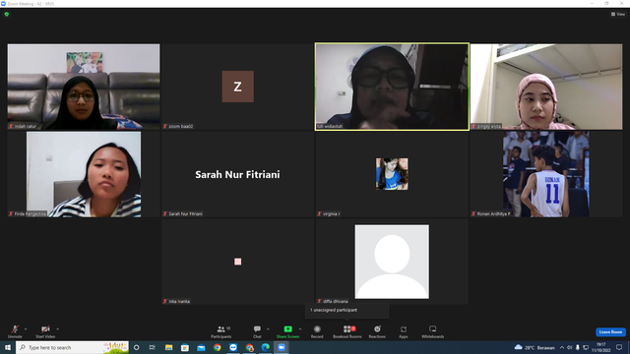
Task: Open Whiteboards
Action: [x=433, y=331]
